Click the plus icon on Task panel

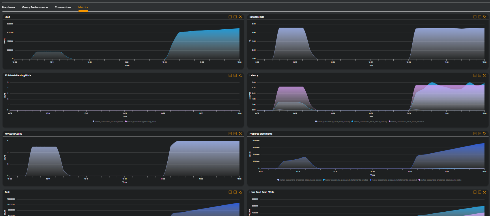point(235,192)
